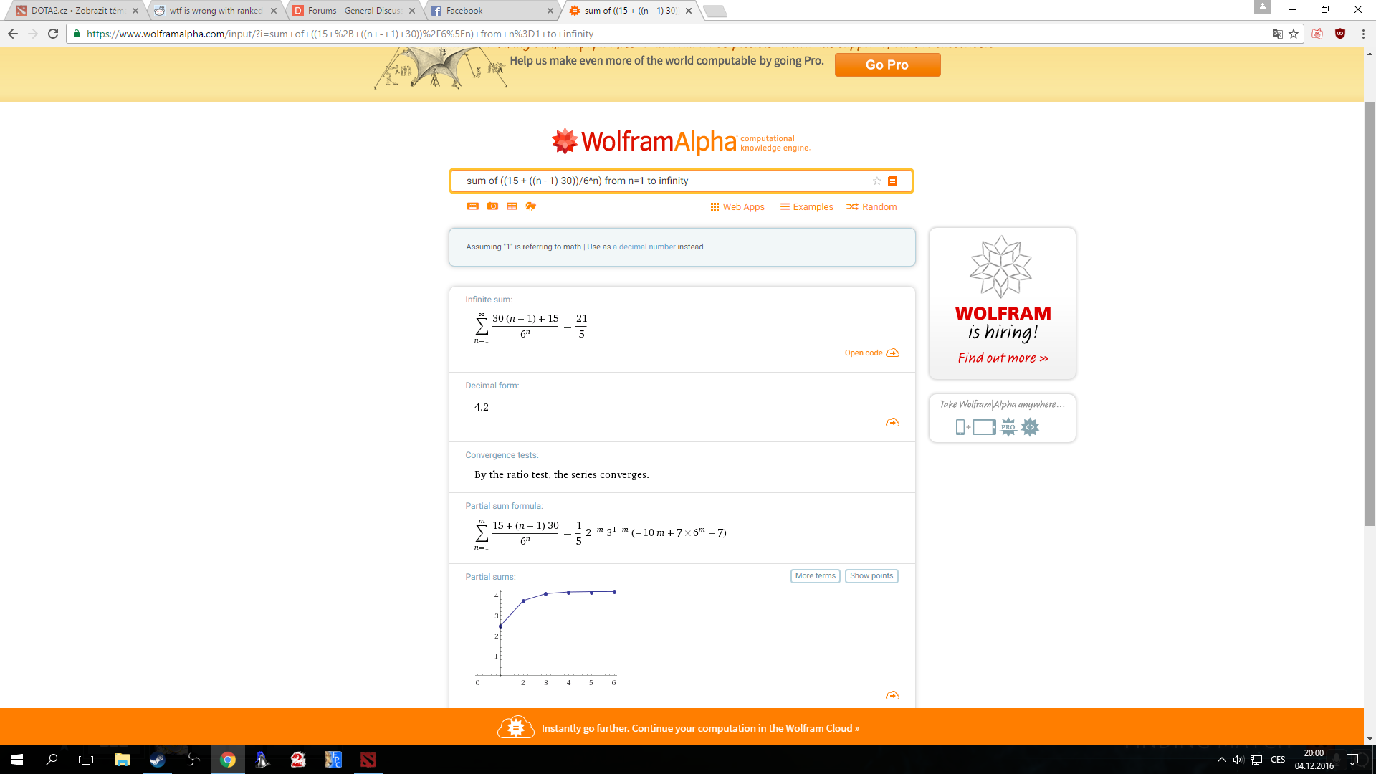Click the uBlock extension icon

1340,34
